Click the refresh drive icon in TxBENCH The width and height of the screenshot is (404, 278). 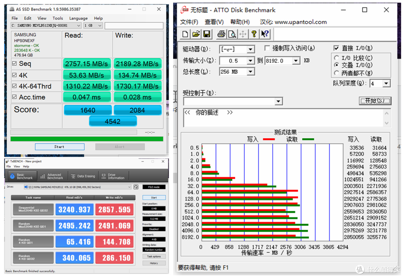click(x=136, y=187)
